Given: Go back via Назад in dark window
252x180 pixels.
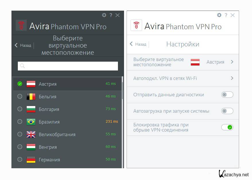Looking at the screenshot, I should [x=23, y=45].
